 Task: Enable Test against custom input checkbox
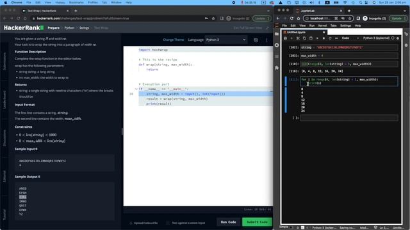point(168,223)
